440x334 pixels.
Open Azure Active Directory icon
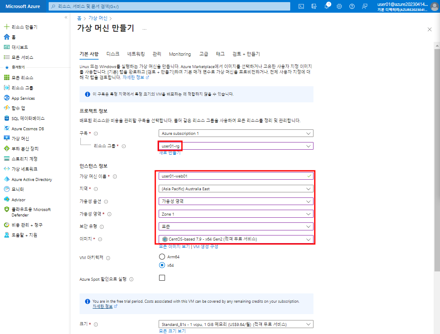click(6, 179)
